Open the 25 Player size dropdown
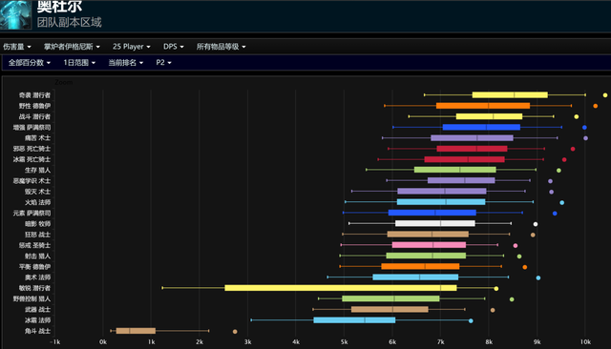 click(x=132, y=47)
